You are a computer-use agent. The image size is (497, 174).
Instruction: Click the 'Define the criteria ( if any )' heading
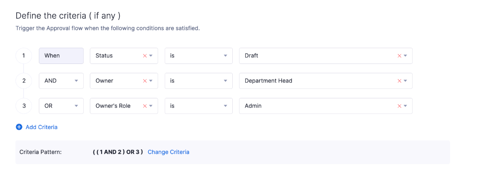[68, 16]
